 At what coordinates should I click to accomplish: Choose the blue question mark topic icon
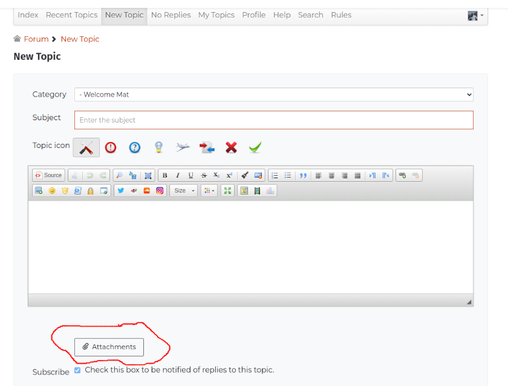click(x=134, y=147)
